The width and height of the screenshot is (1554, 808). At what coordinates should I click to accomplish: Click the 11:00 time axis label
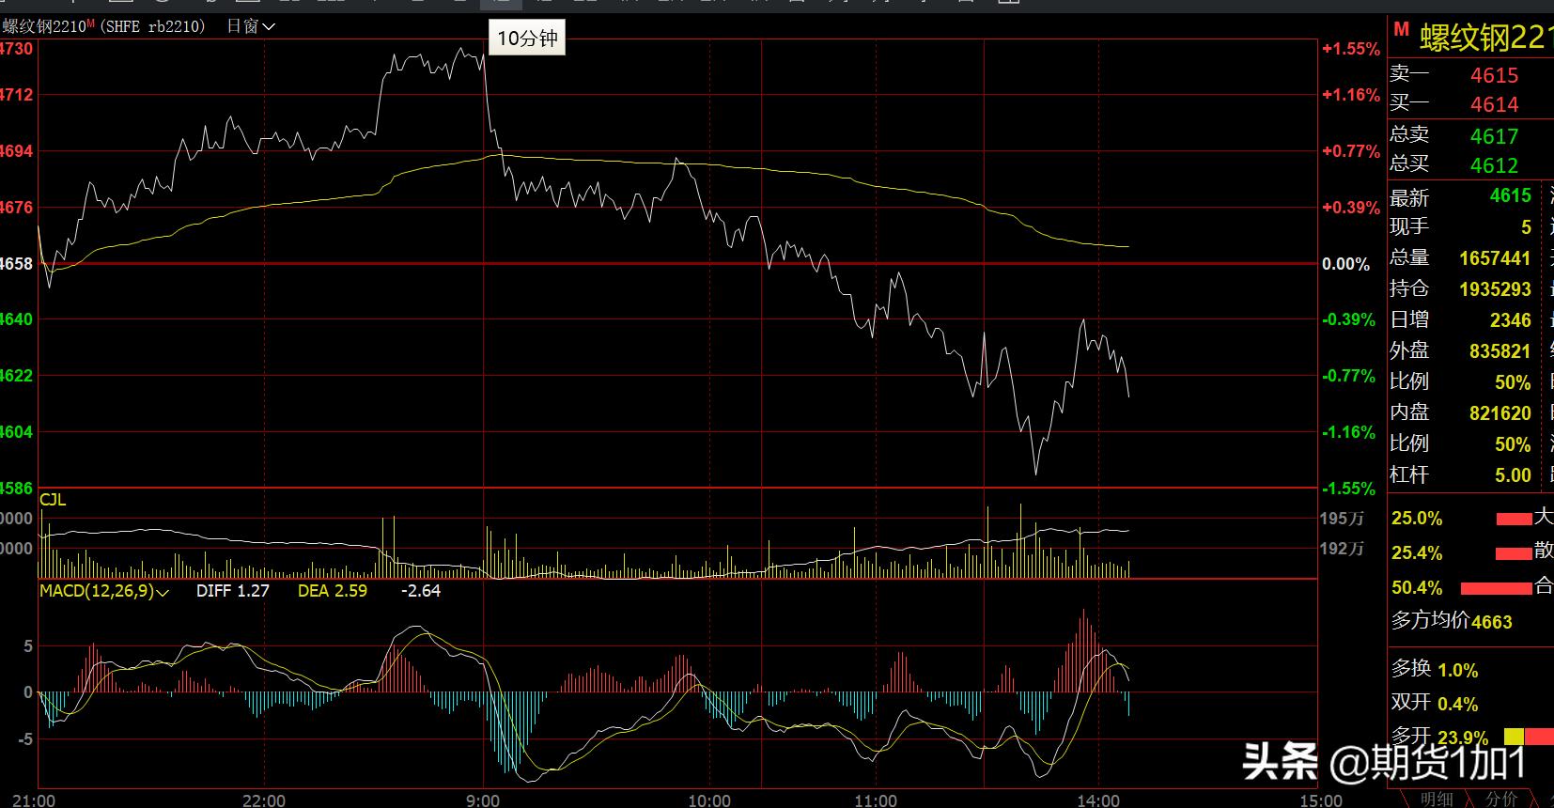(x=876, y=800)
